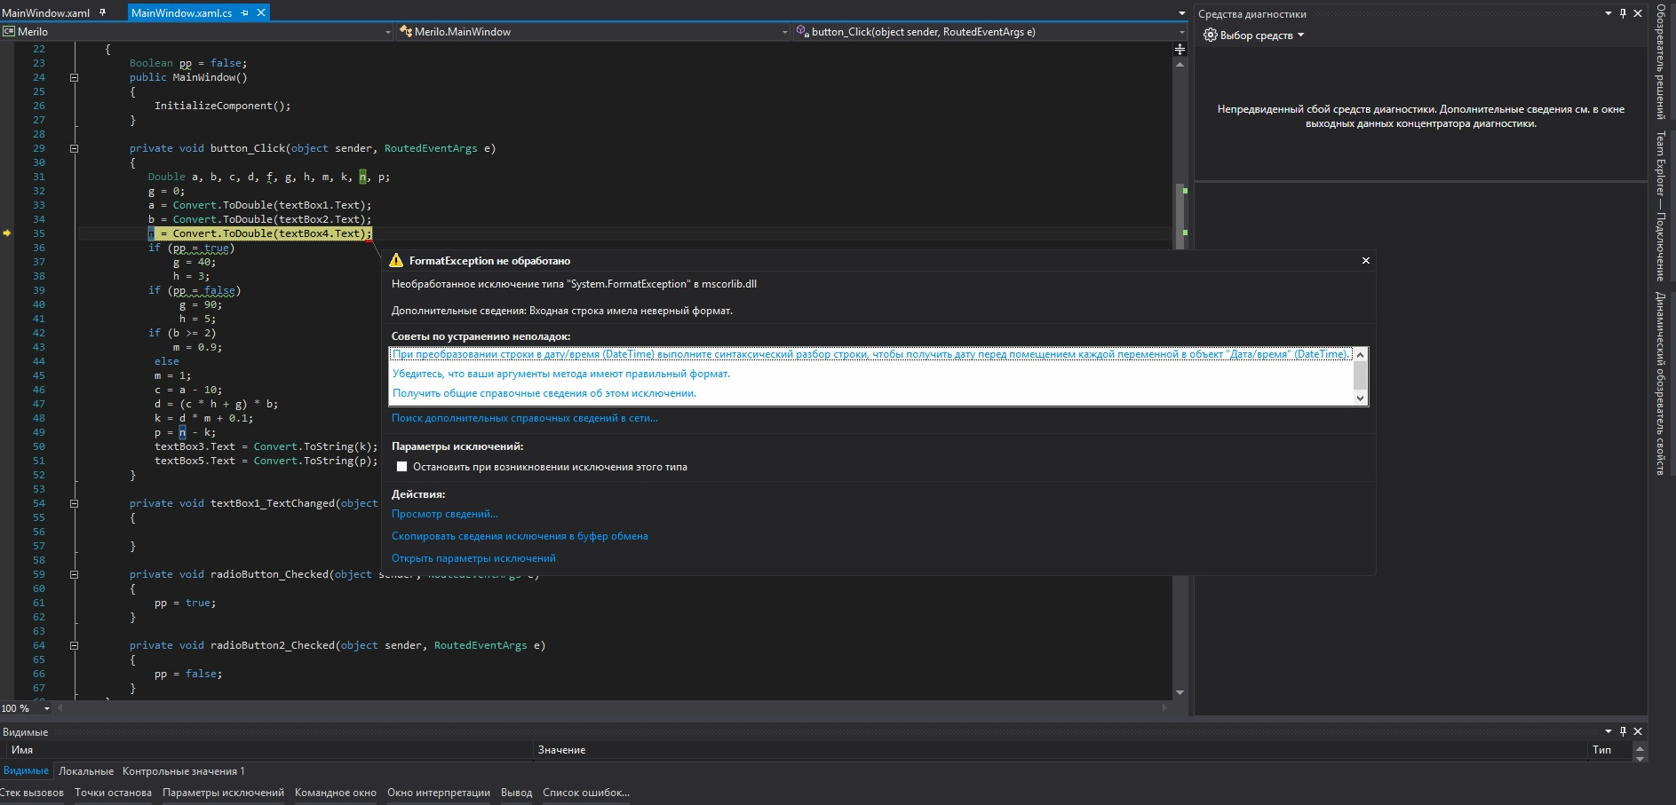Screen dimensions: 1676x805
Task: Click the editor scrollbar down arrow
Action: (1180, 692)
